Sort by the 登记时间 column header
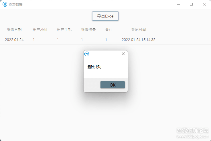The image size is (211, 141). [x=138, y=30]
